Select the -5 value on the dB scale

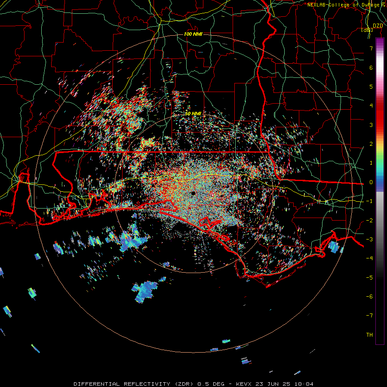point(369,278)
